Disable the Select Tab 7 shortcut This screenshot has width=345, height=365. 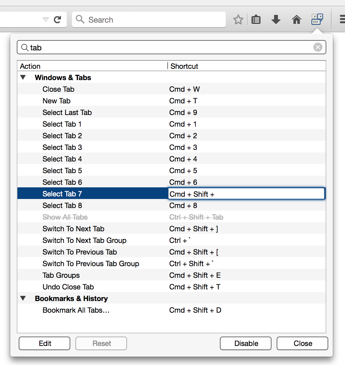click(245, 343)
